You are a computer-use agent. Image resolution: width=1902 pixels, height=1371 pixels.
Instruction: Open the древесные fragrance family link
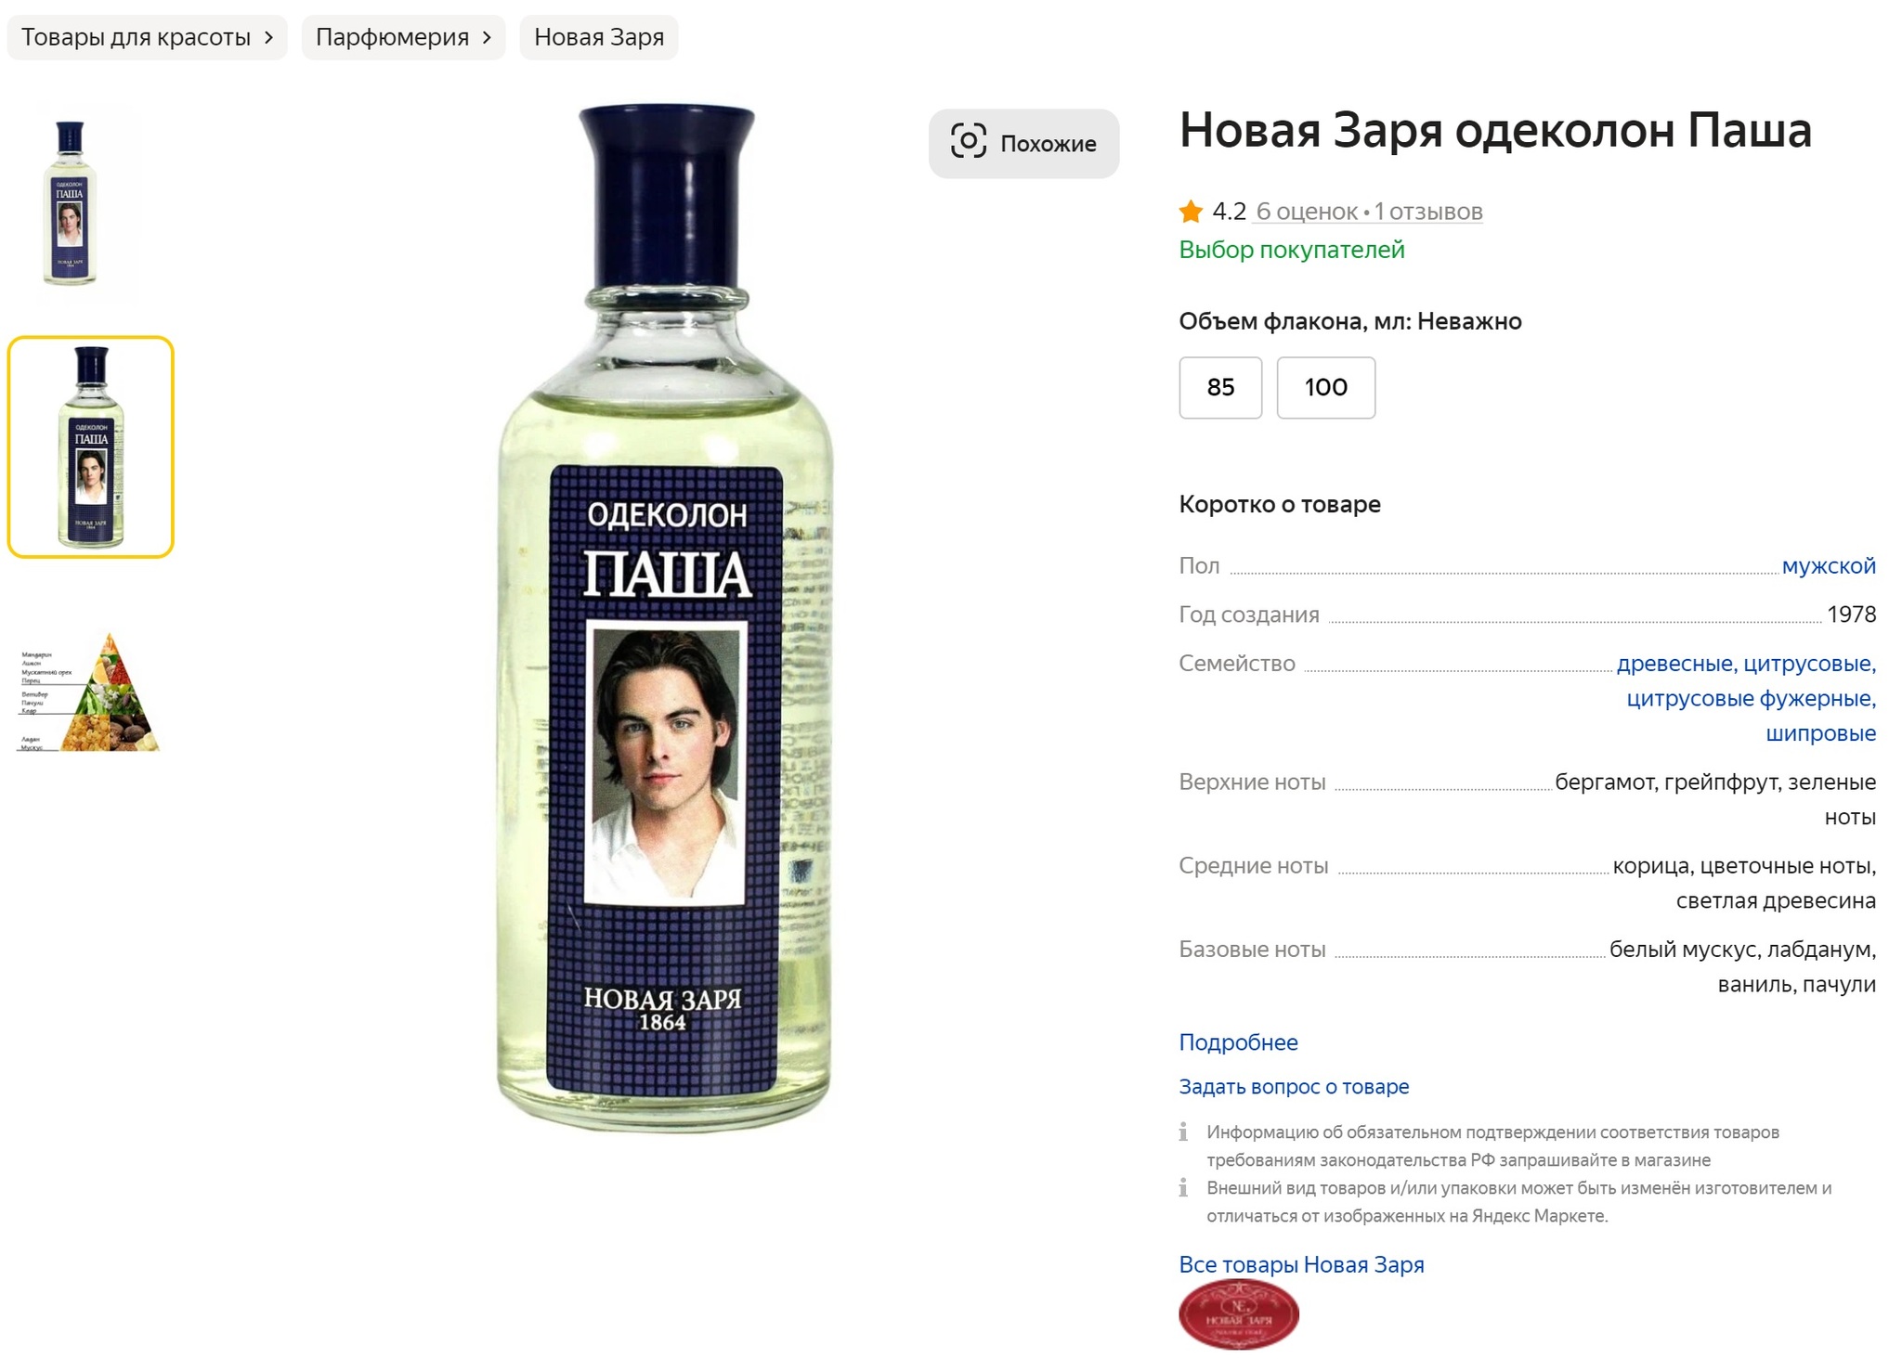pos(1676,663)
